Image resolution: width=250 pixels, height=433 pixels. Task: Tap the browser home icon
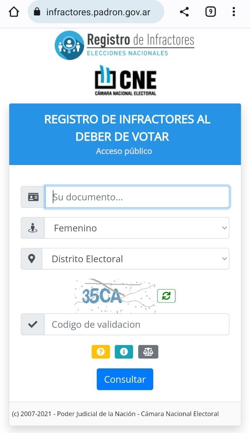tap(14, 12)
